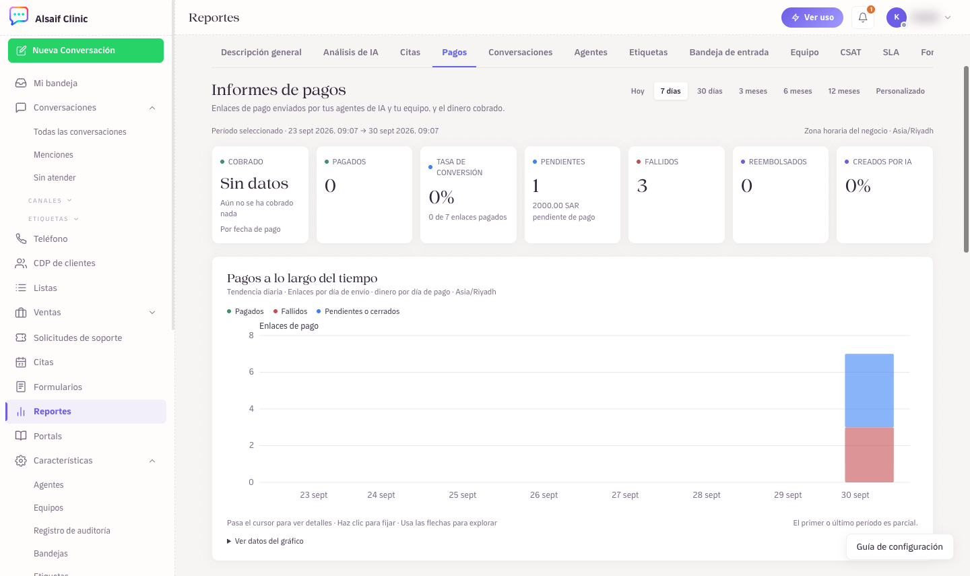The image size is (970, 576).
Task: Toggle Pagados legend series
Action: pos(246,311)
